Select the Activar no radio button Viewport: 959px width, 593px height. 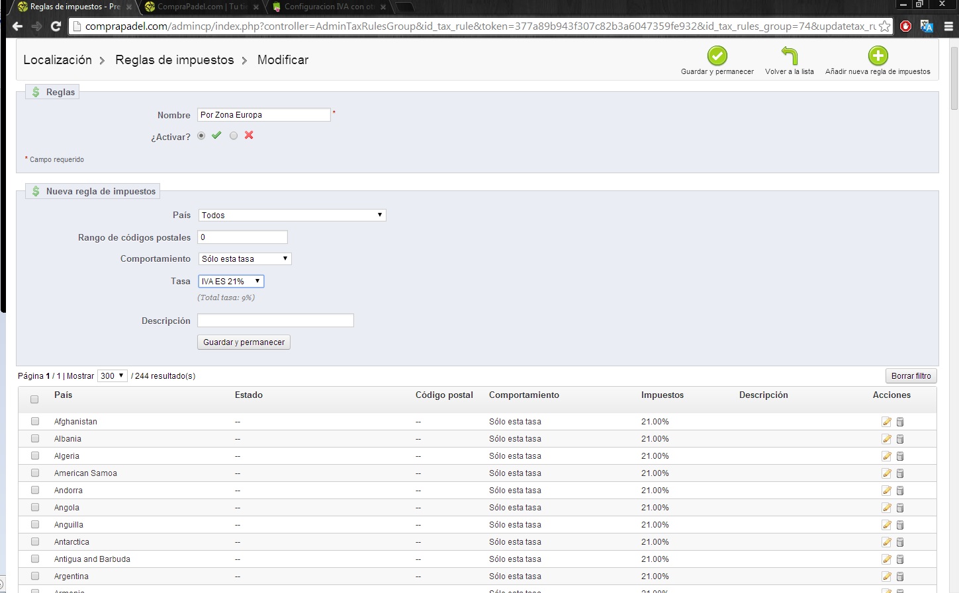[234, 136]
